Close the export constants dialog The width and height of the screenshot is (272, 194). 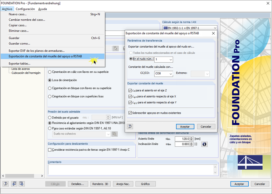tap(213, 33)
